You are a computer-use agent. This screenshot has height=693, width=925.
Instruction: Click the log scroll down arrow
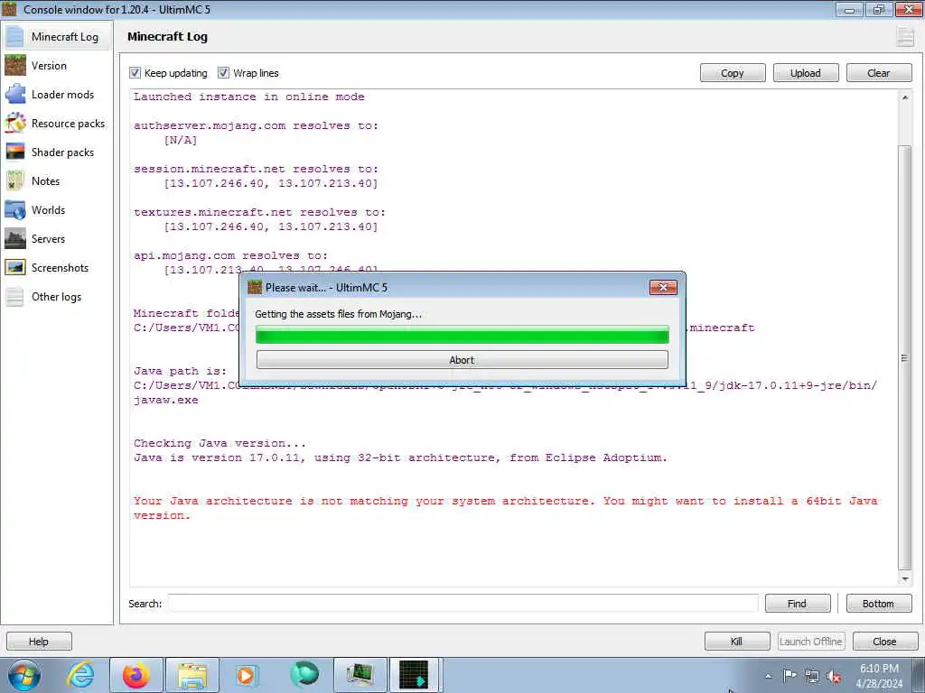click(905, 579)
